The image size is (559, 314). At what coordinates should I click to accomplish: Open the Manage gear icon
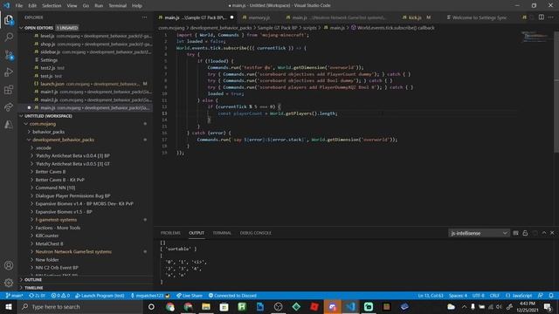tap(9, 283)
